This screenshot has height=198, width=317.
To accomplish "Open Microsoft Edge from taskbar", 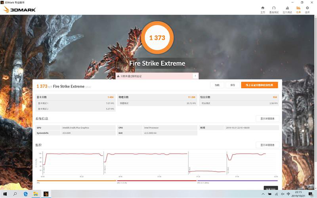I will tap(25, 194).
